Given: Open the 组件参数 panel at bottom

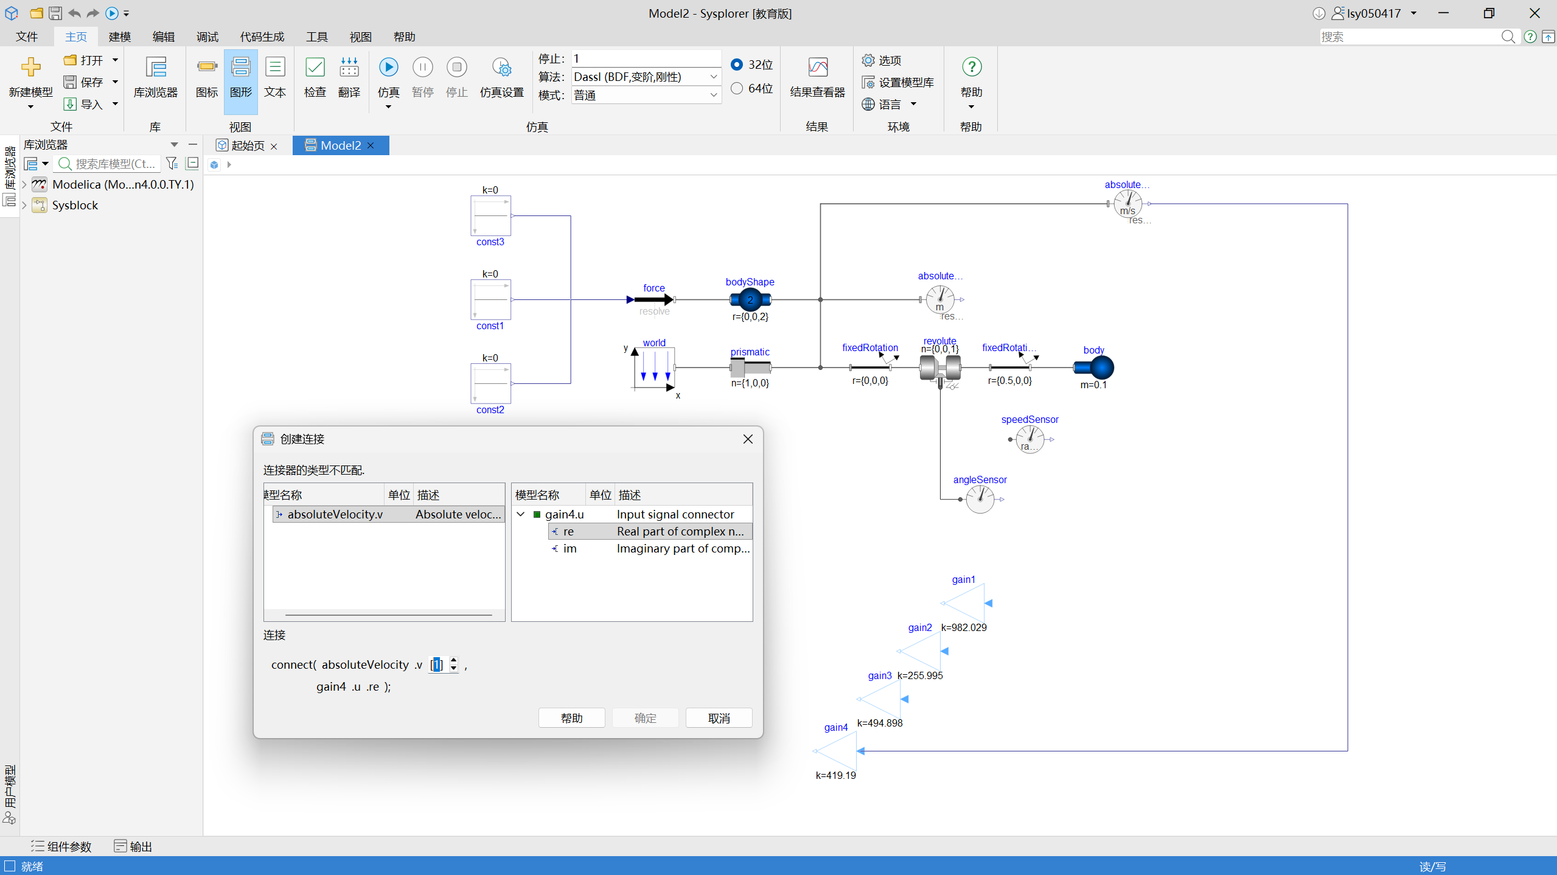Looking at the screenshot, I should pos(61,846).
